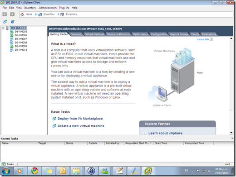Click the DS-VM006 virtual machine icon
236x177 pixels.
[12, 35]
